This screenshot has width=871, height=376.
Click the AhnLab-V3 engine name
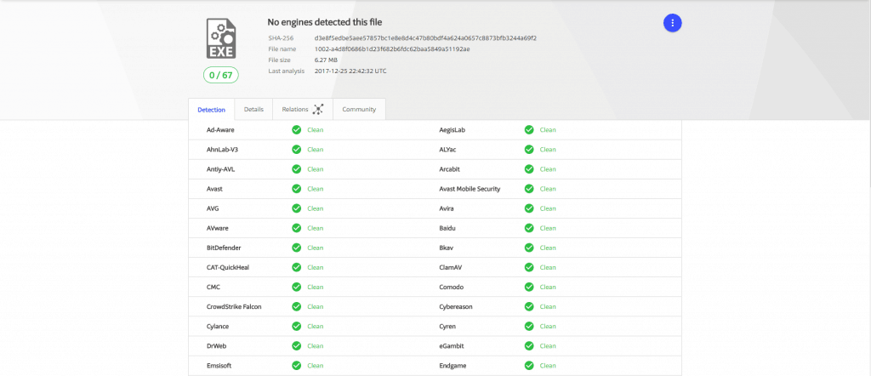222,150
